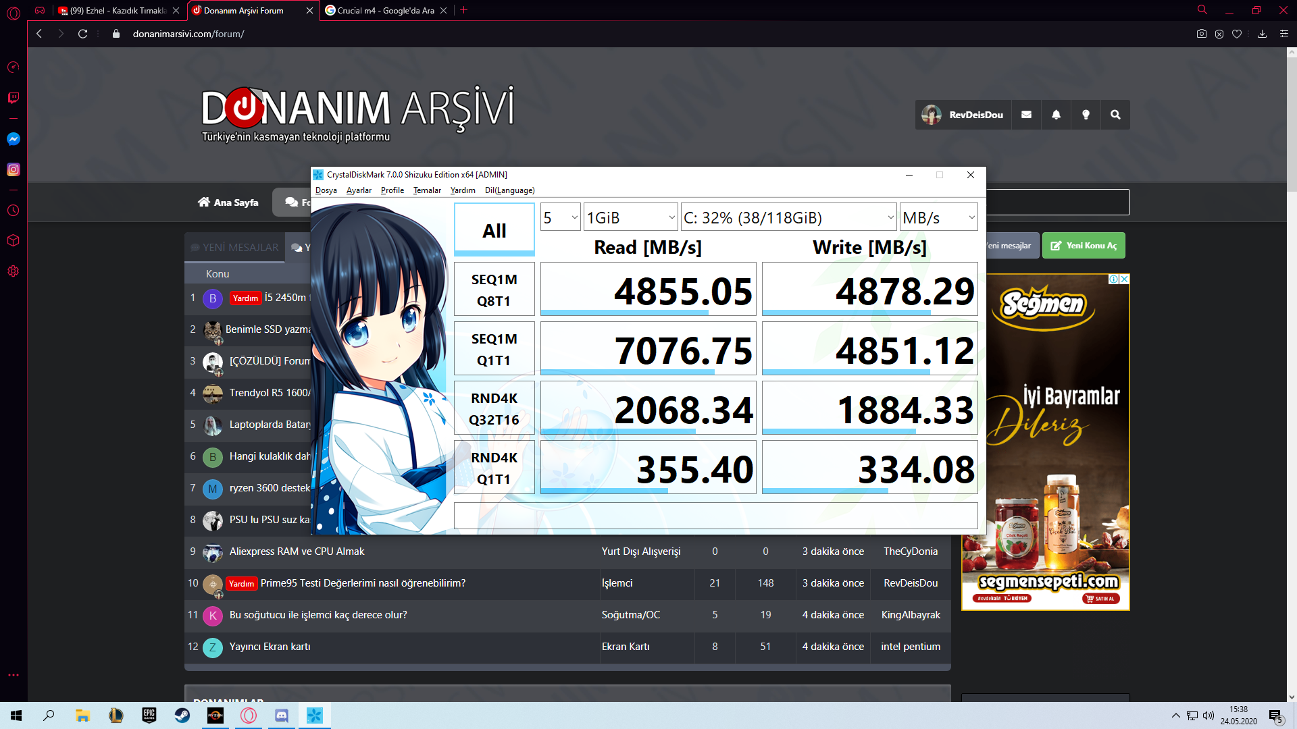This screenshot has width=1297, height=729.
Task: Open Opera speed dial sidebar icon
Action: click(13, 67)
